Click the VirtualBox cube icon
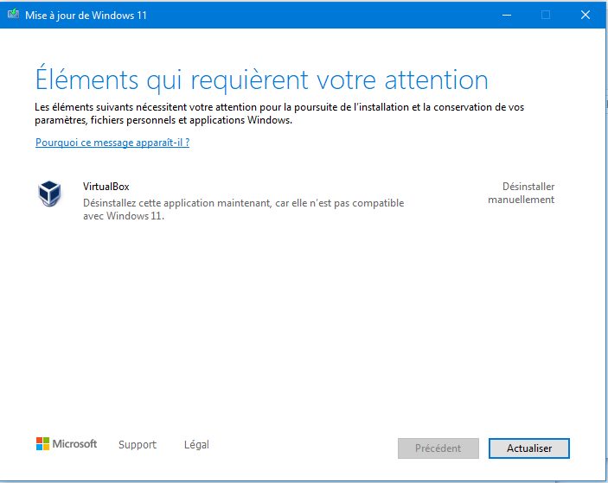 click(x=50, y=194)
